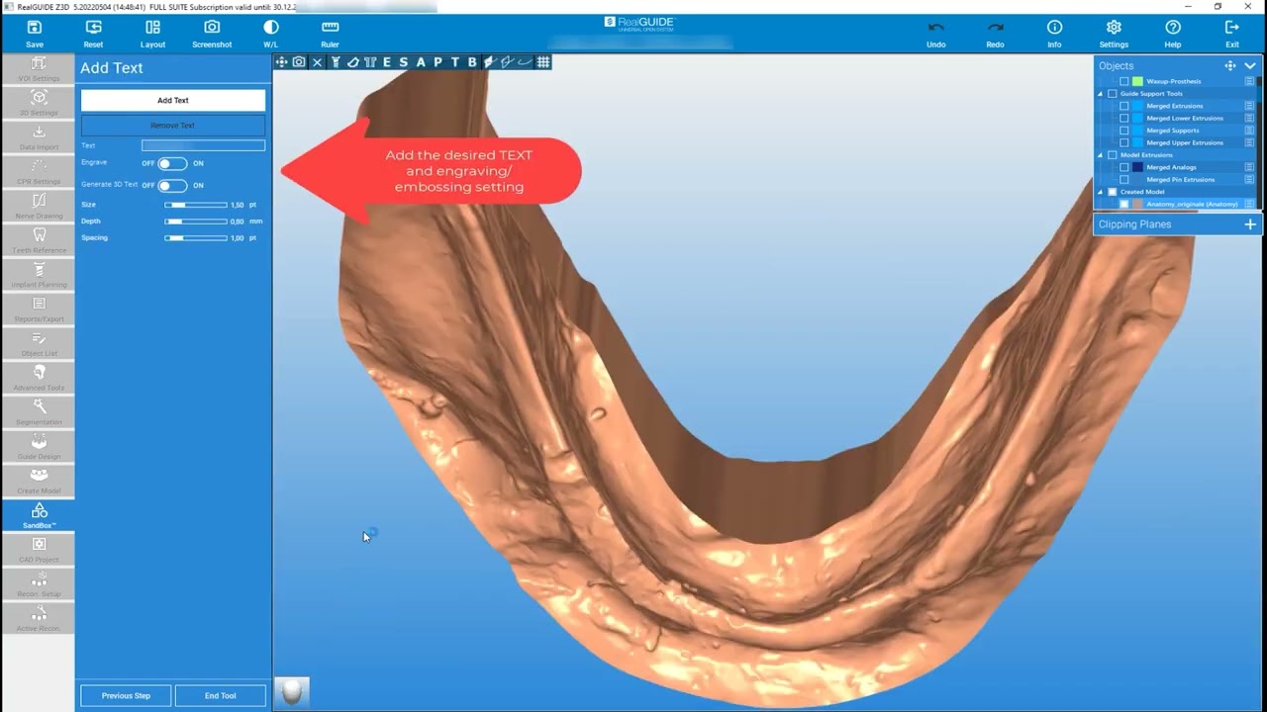Open the Guide Design sidebar tab
The image size is (1267, 712).
tap(39, 446)
